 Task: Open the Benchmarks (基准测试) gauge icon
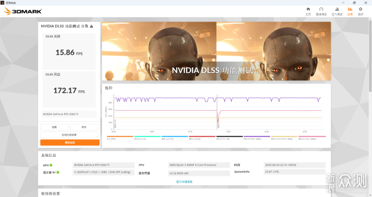321,11
